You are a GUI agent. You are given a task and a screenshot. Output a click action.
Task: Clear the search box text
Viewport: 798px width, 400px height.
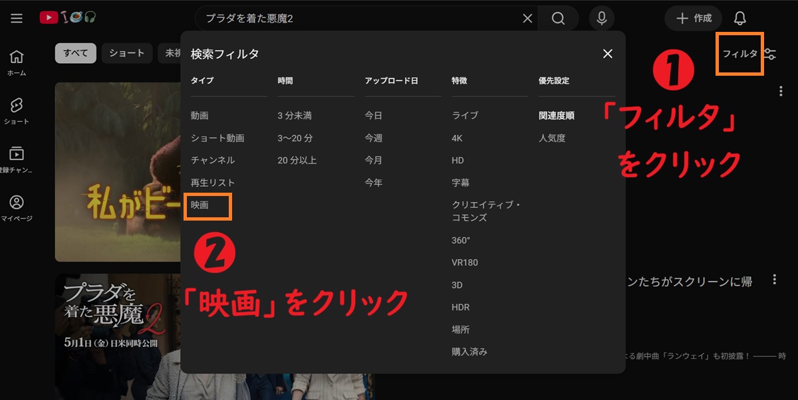coord(527,19)
